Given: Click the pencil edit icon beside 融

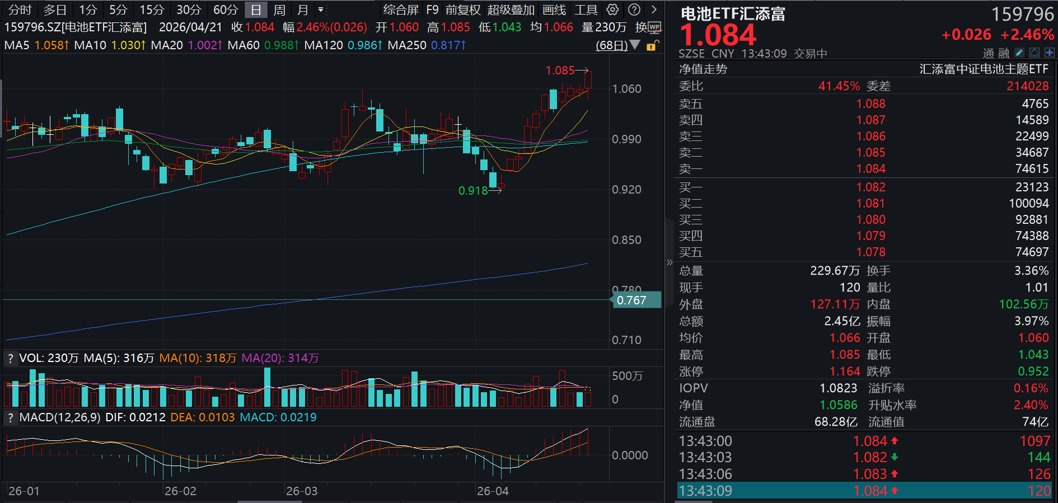Looking at the screenshot, I should pyautogui.click(x=1019, y=53).
